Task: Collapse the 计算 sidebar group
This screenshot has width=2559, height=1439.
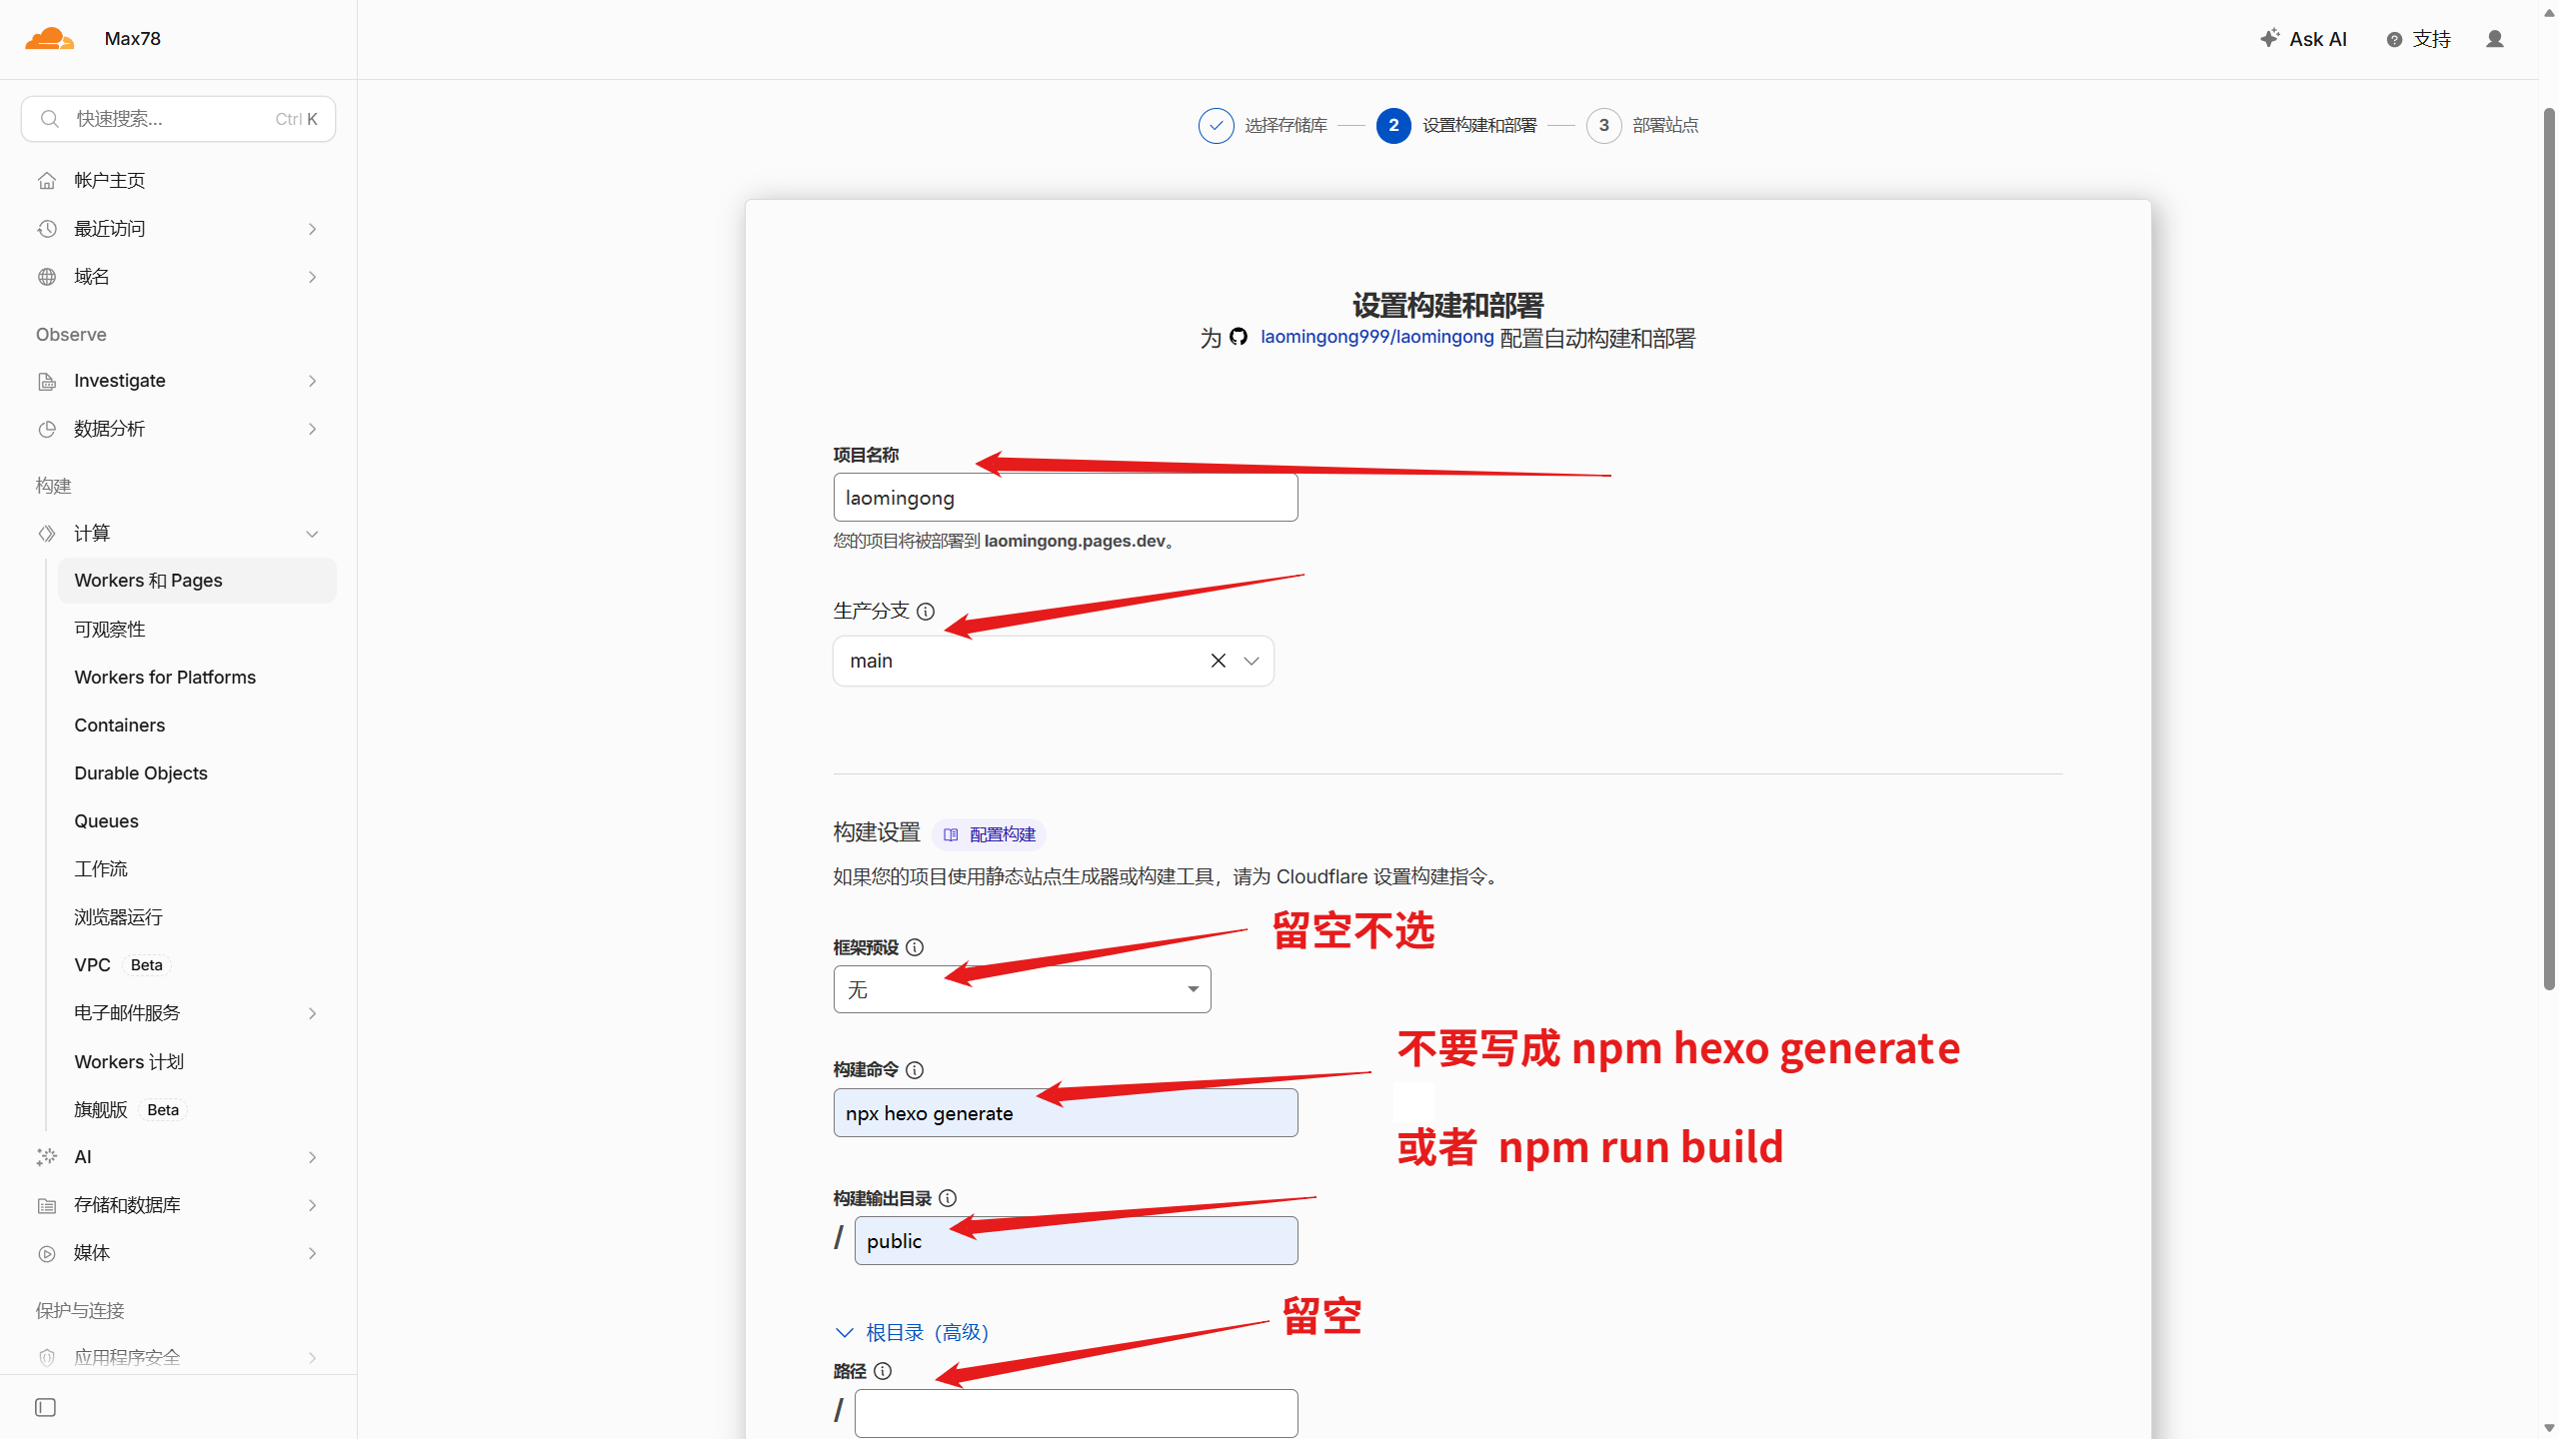Action: coord(312,534)
